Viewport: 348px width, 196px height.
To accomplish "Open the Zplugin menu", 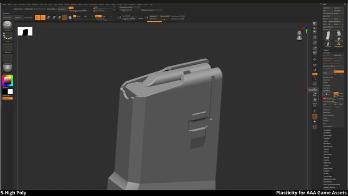I will click(139, 4).
